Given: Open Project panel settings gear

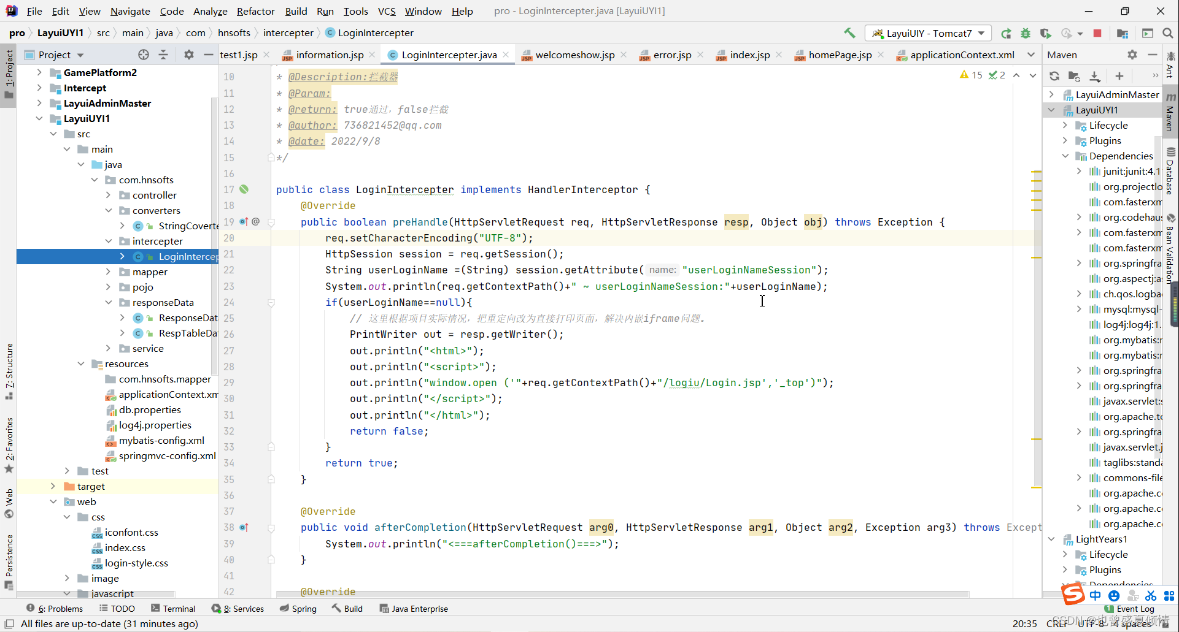Looking at the screenshot, I should pyautogui.click(x=189, y=55).
